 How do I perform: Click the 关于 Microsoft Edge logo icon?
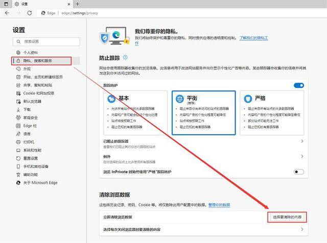coord(18,183)
